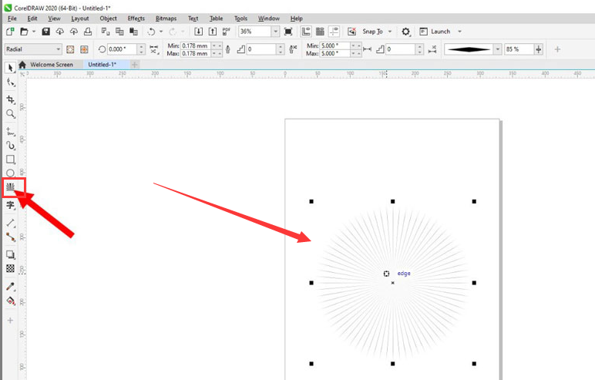This screenshot has height=380, width=595.
Task: Click the Export icon
Action: pos(213,32)
